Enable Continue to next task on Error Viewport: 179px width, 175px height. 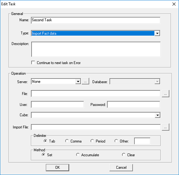tap(33, 62)
